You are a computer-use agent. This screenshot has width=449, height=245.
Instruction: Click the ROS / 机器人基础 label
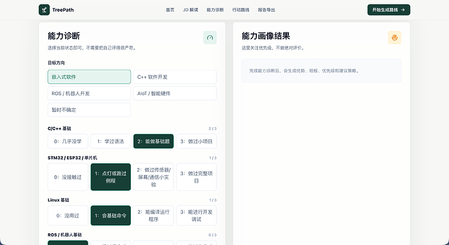[64, 235]
